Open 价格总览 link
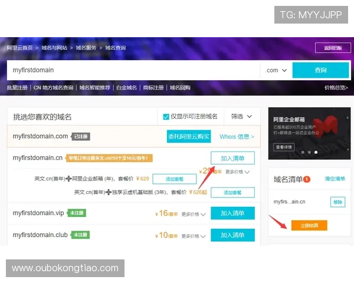Screen dimensions: 354x283 (x=336, y=88)
